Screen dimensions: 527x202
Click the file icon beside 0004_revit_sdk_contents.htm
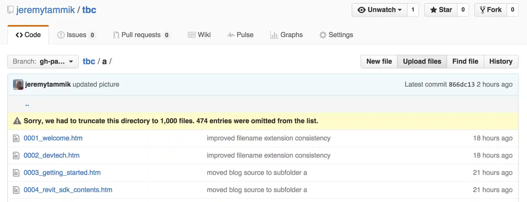coord(16,190)
